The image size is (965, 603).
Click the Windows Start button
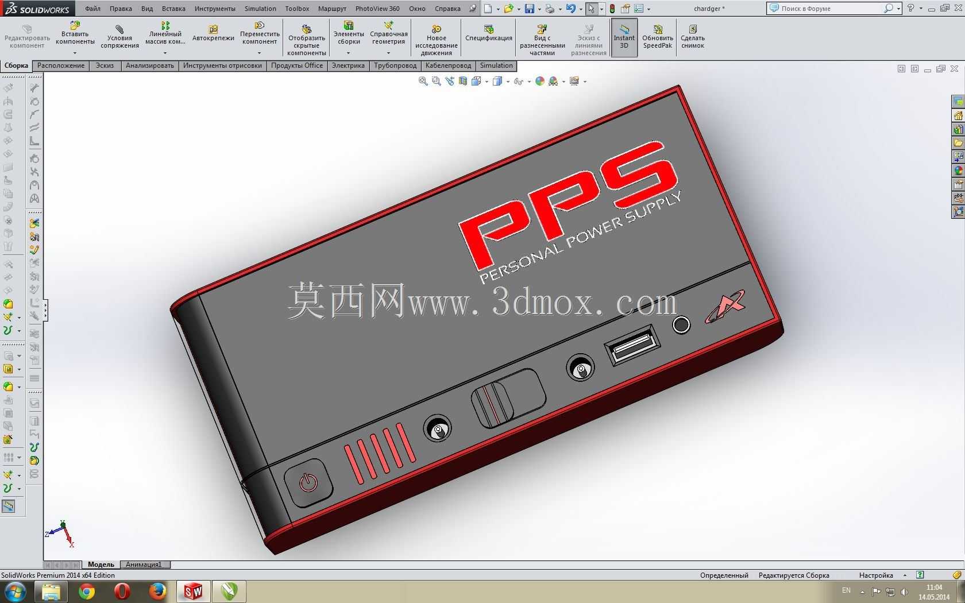point(16,591)
